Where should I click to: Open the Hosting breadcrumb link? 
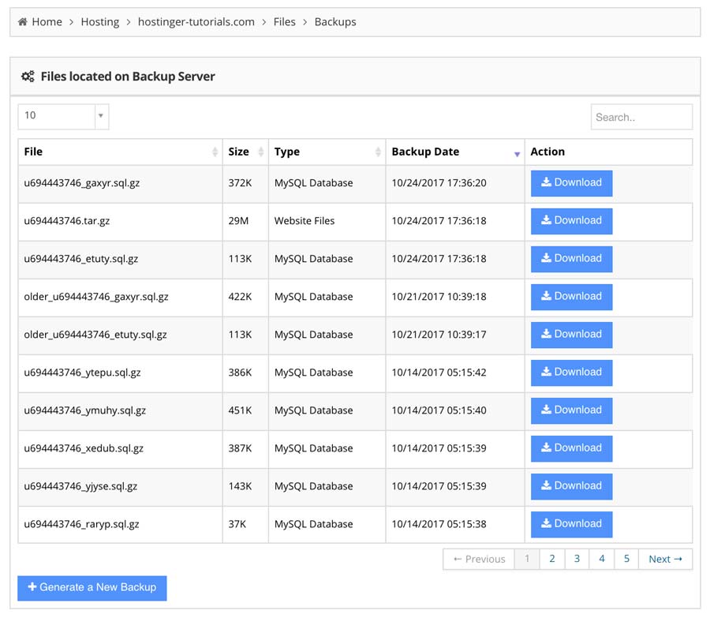click(99, 21)
